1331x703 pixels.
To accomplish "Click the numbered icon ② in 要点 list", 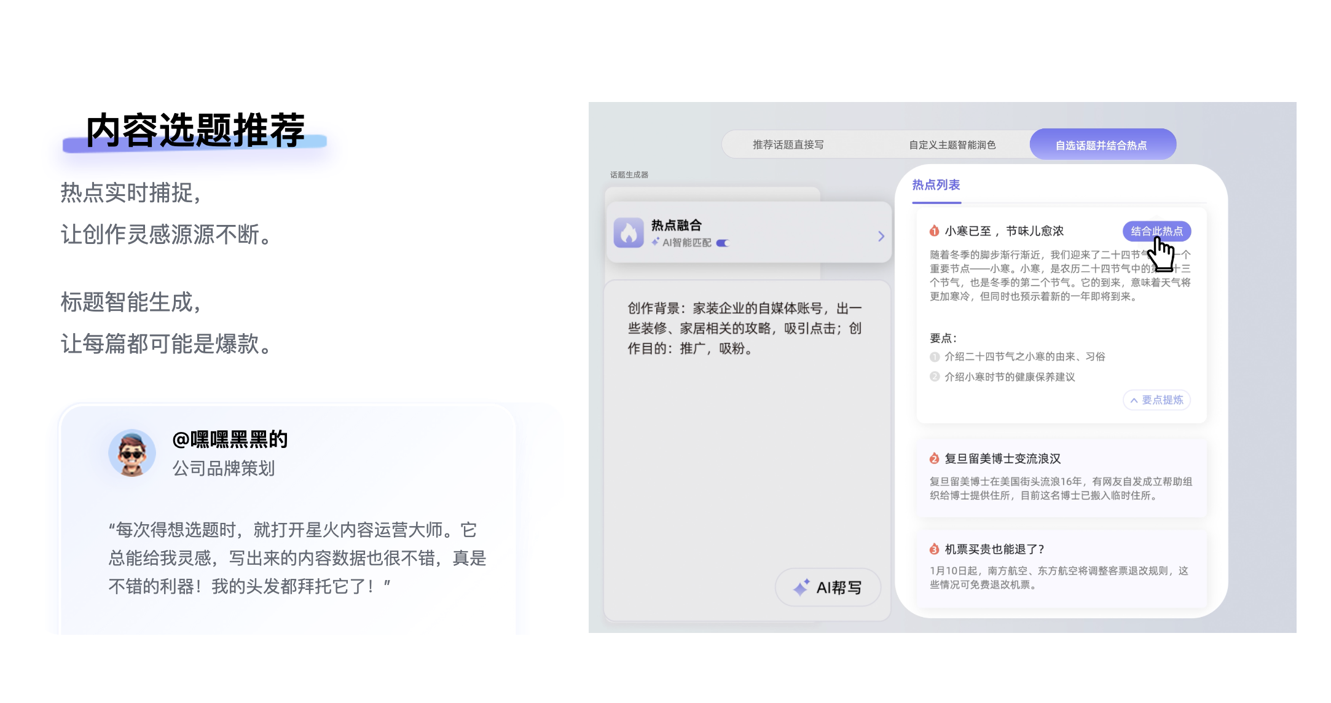I will click(935, 376).
